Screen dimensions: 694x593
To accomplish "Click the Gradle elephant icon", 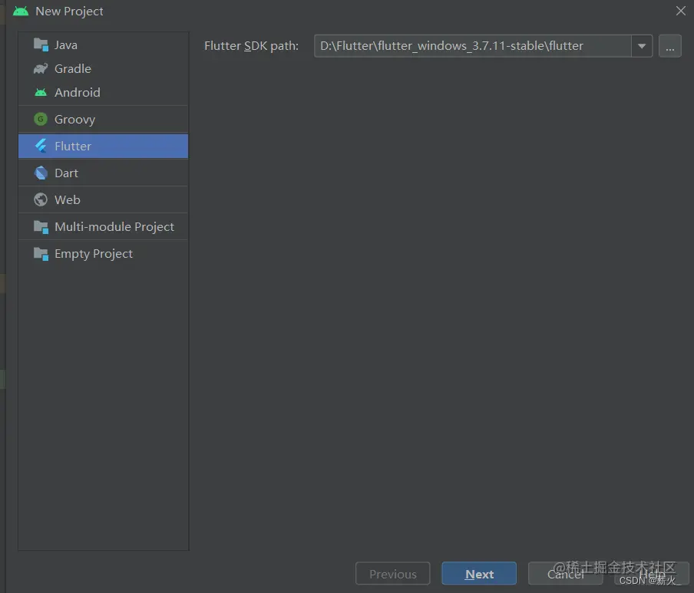I will [x=41, y=68].
